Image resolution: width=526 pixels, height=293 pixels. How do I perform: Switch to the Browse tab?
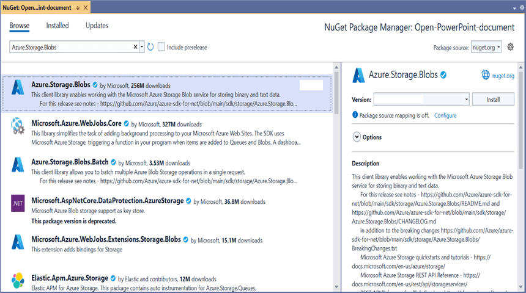pyautogui.click(x=20, y=26)
